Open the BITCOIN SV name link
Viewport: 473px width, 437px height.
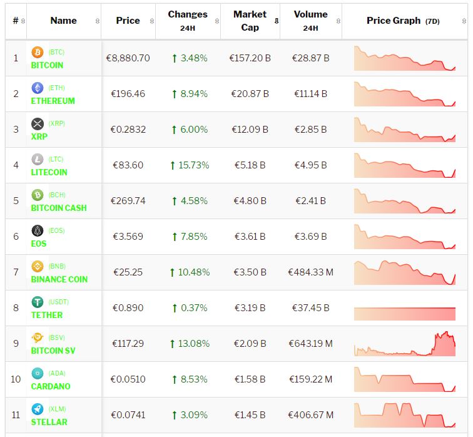(x=53, y=351)
